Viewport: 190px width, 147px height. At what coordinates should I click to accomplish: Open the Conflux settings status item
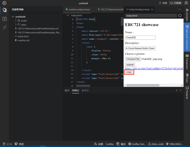[x=104, y=144]
